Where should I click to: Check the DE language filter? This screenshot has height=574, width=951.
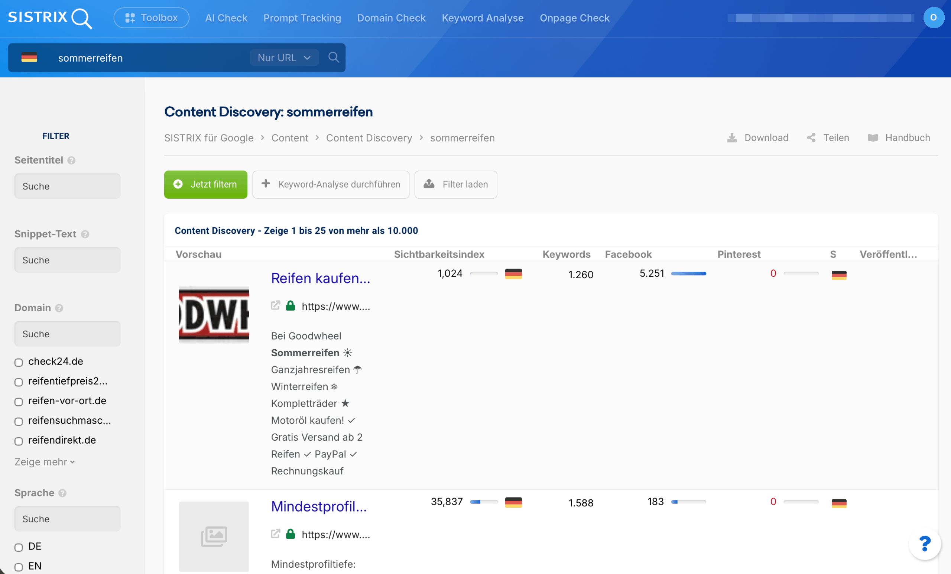19,547
